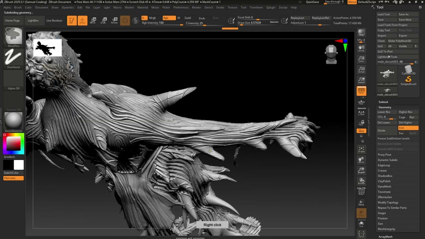Collapse the Geometry section
425x239 pixels.
(x=385, y=107)
